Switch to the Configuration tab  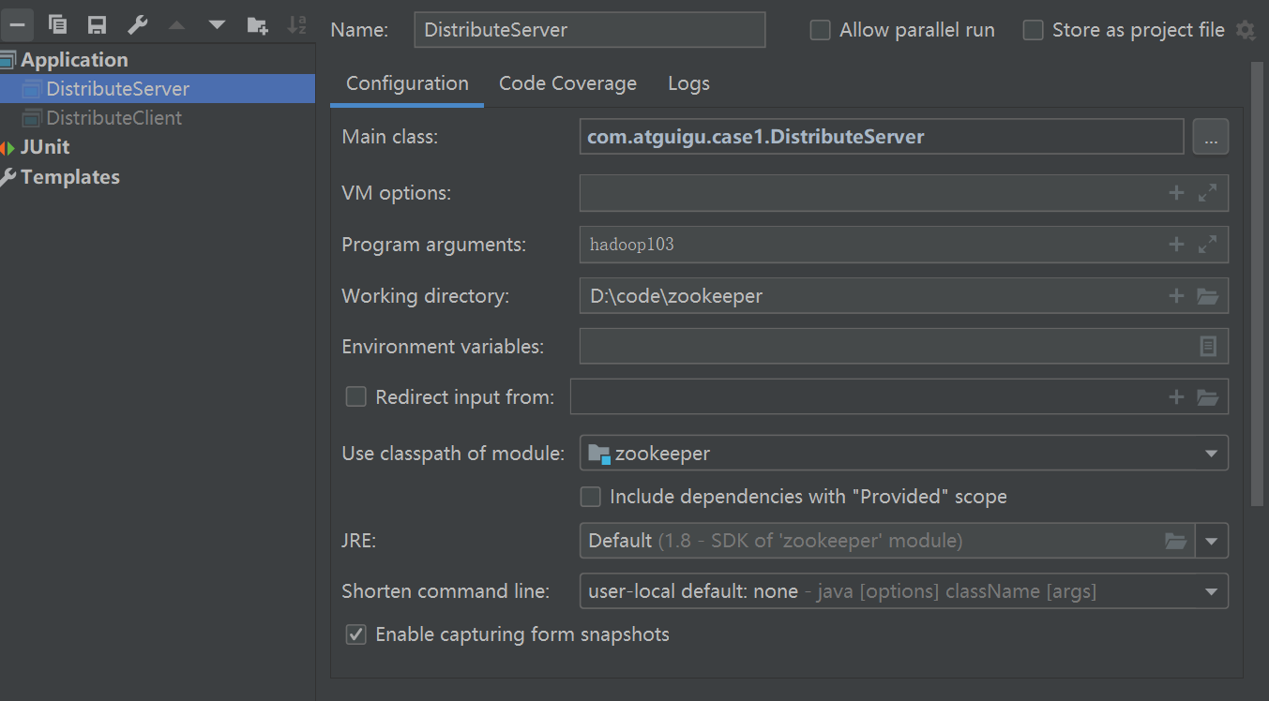coord(407,83)
